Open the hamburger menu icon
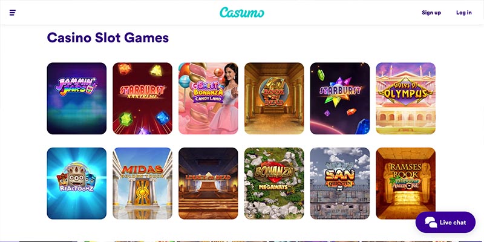The height and width of the screenshot is (242, 484). (x=13, y=13)
